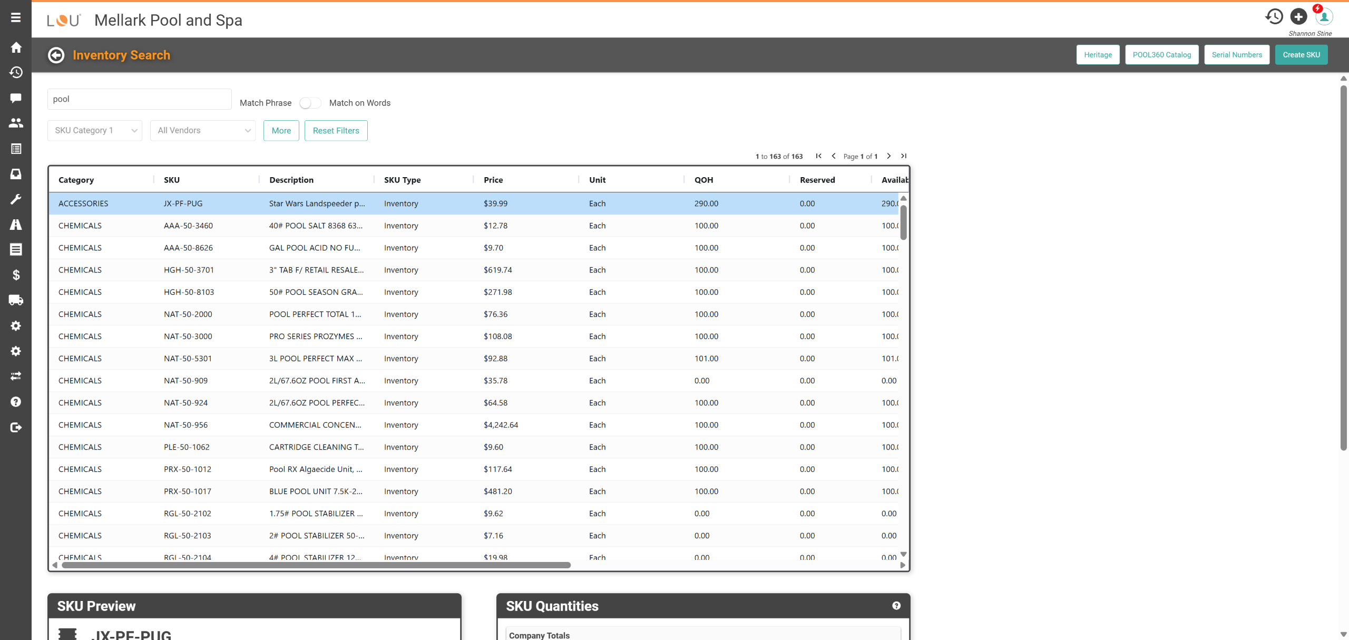1349x640 pixels.
Task: Click the Reset Filters button
Action: click(x=336, y=131)
